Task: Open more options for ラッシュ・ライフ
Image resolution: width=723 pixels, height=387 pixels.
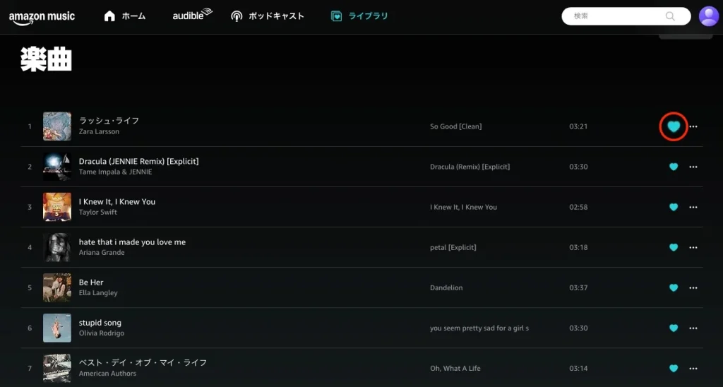Action: click(x=693, y=126)
